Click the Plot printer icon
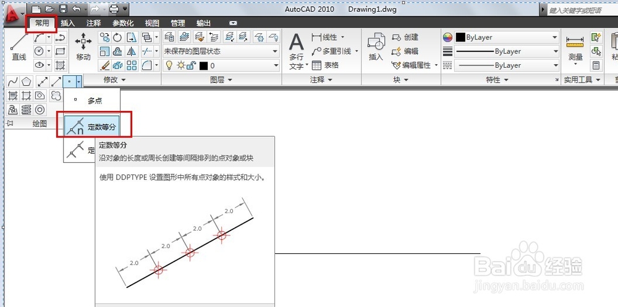The image size is (618, 307). tap(114, 9)
